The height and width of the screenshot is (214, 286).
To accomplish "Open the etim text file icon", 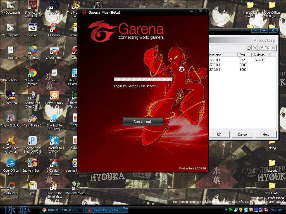I will [54, 75].
